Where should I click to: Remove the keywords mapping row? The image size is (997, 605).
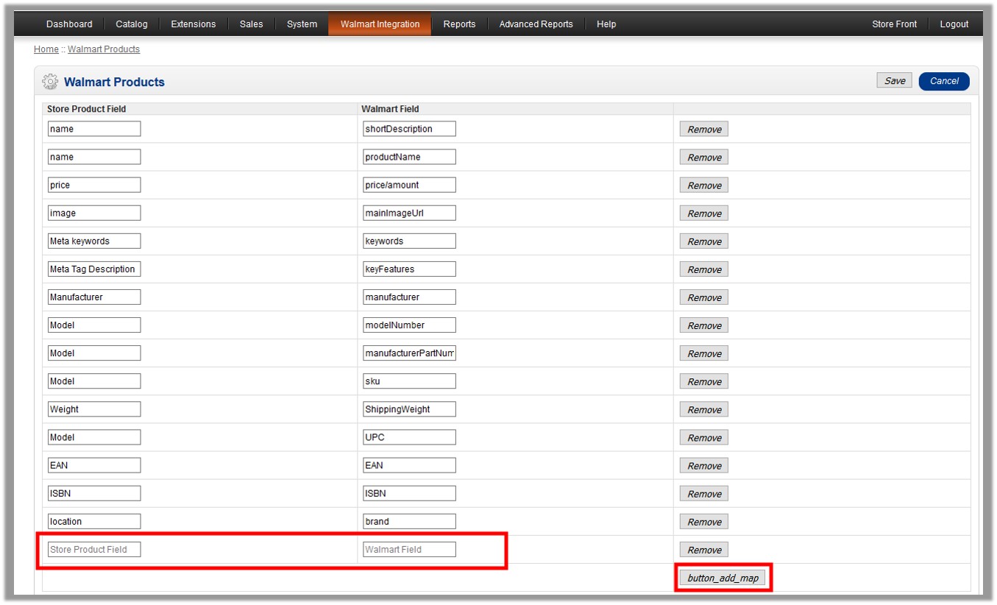pyautogui.click(x=704, y=241)
